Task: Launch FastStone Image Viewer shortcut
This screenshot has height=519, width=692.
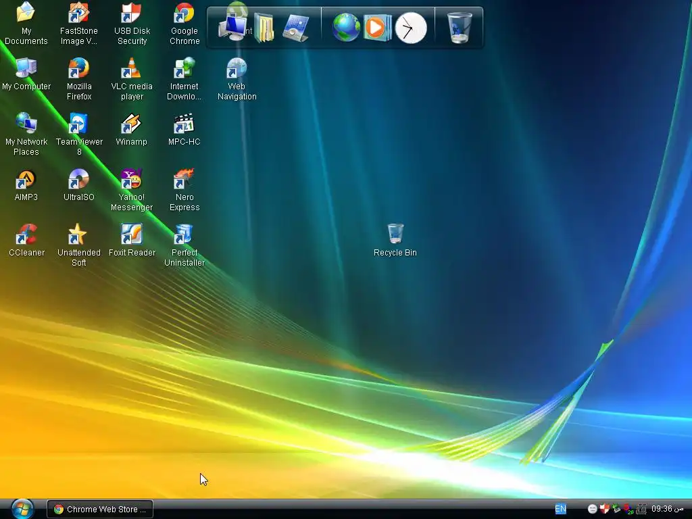Action: pos(78,23)
